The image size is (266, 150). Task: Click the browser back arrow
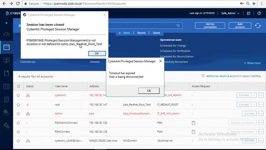pos(5,3)
